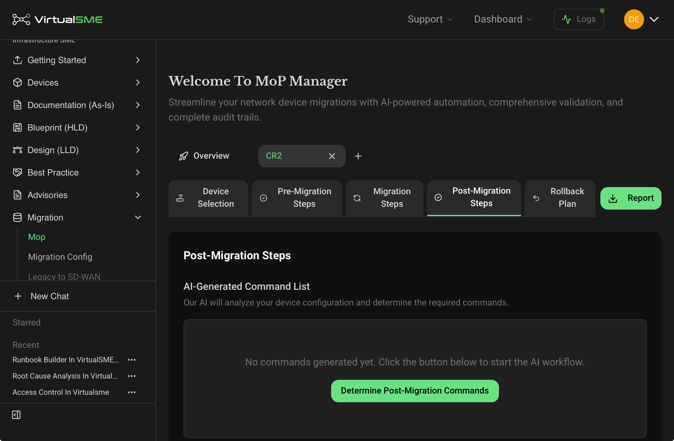The height and width of the screenshot is (441, 674).
Task: Switch to the Overview tab
Action: tap(204, 156)
